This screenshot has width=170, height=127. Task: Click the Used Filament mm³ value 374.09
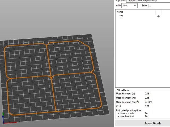point(148,102)
